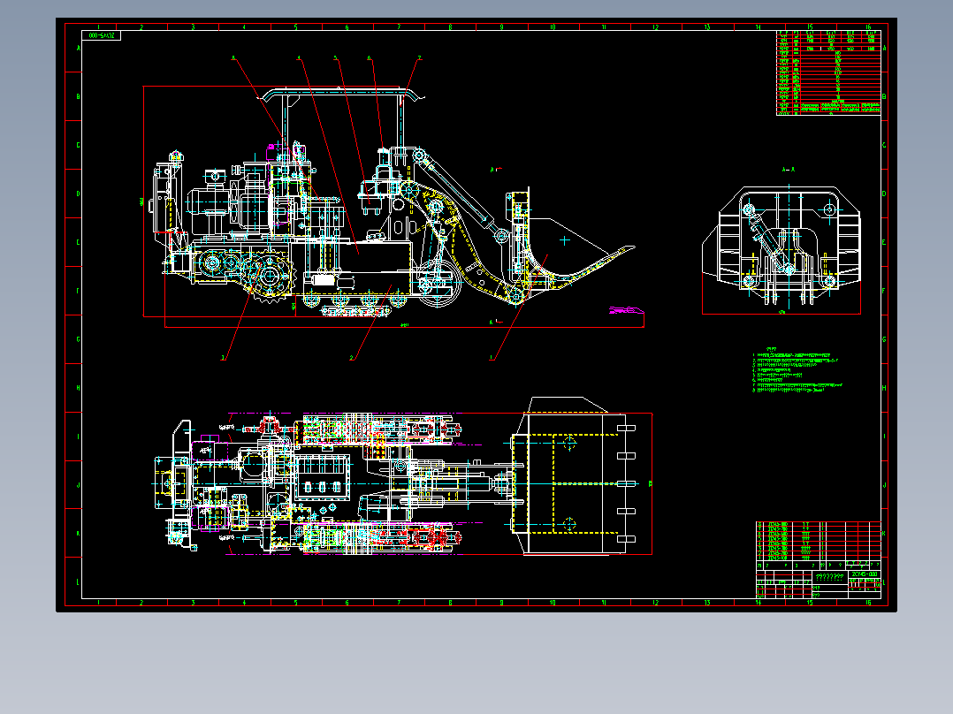Click callout number 7 near canopy
Screen dimensions: 953x714
tap(419, 58)
